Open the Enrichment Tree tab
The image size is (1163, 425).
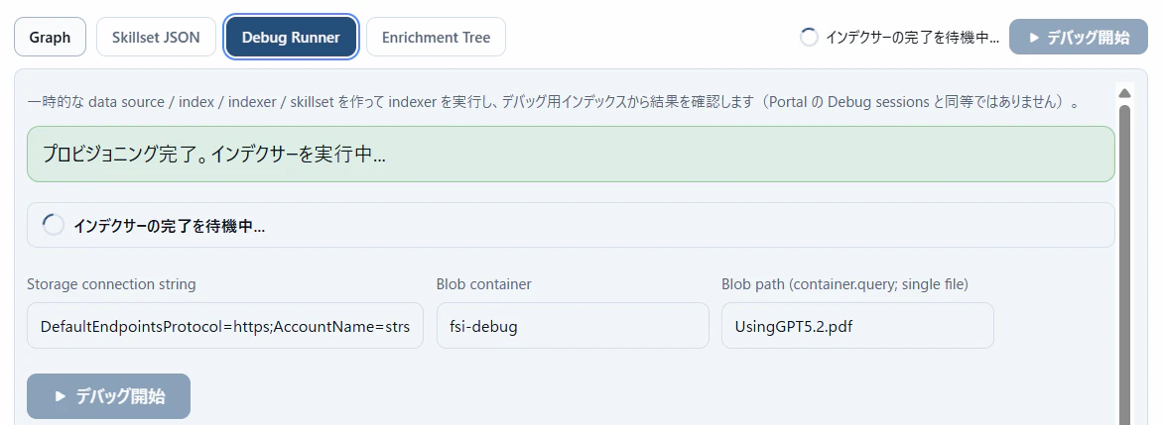(436, 38)
